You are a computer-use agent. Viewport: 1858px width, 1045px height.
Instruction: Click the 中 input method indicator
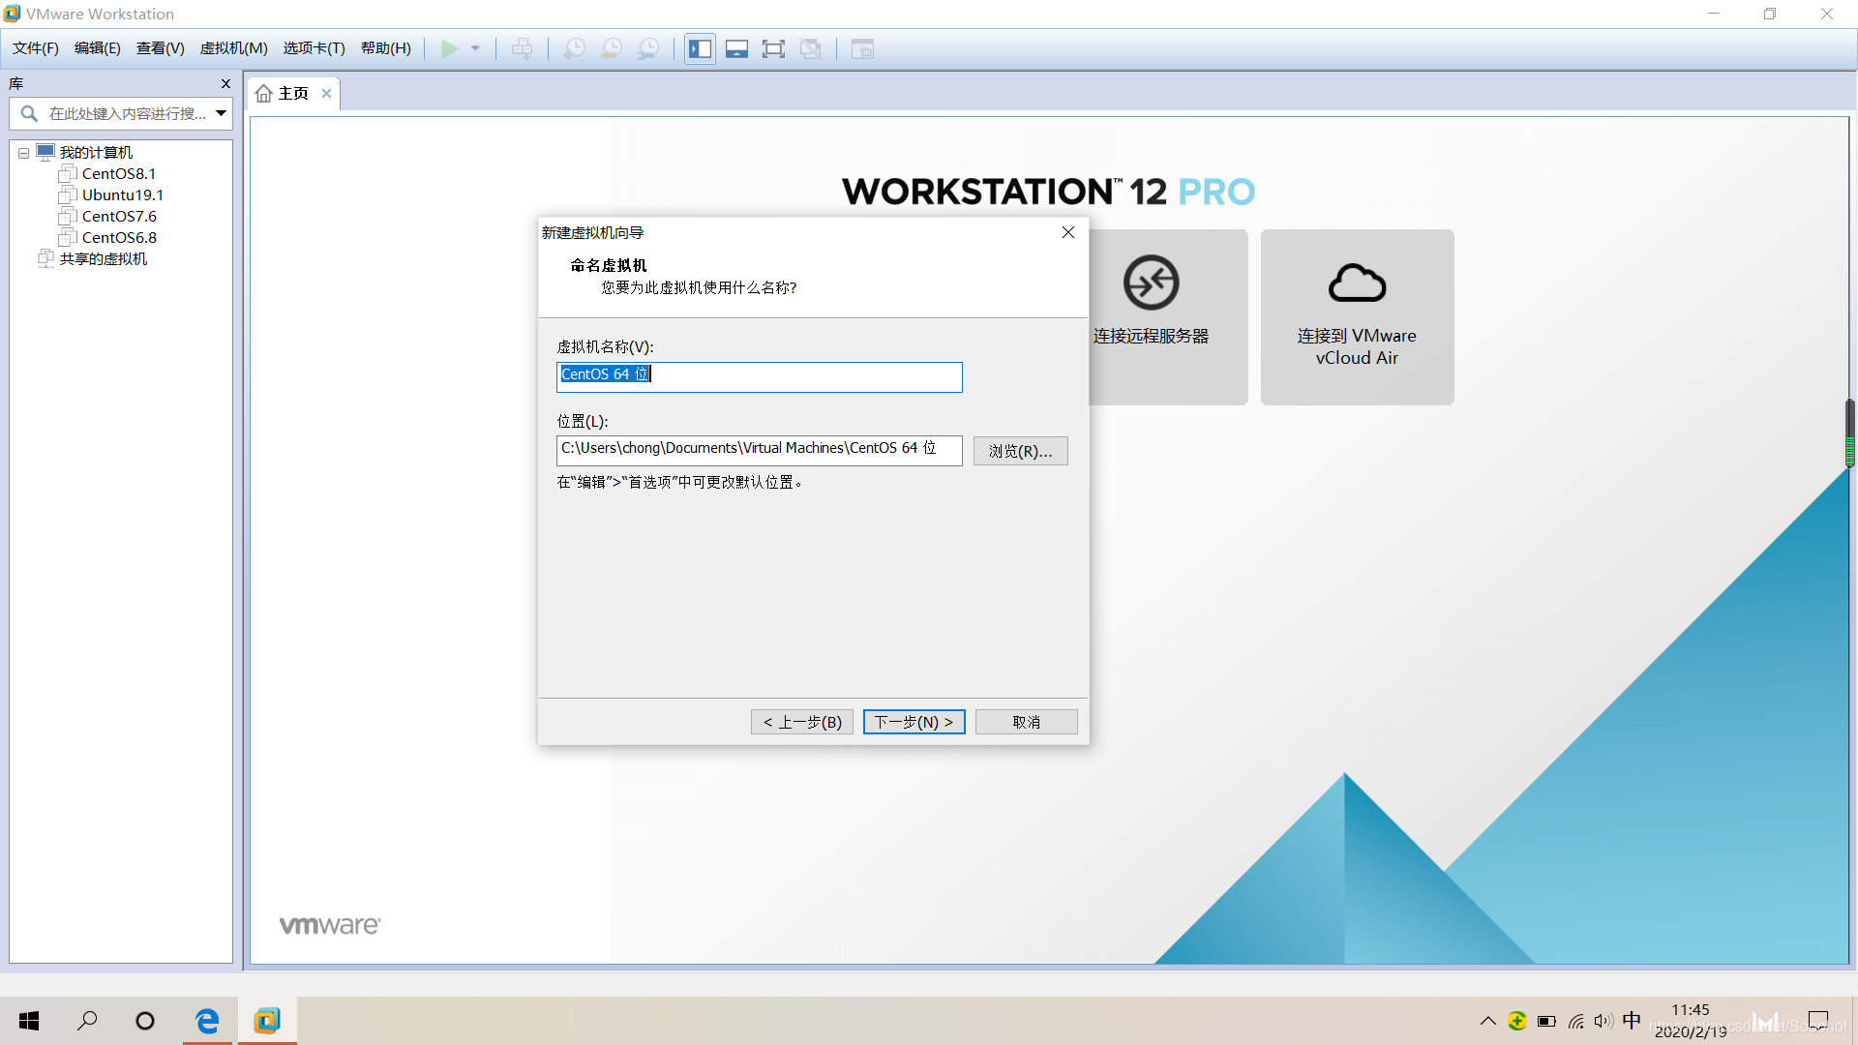click(x=1632, y=1020)
